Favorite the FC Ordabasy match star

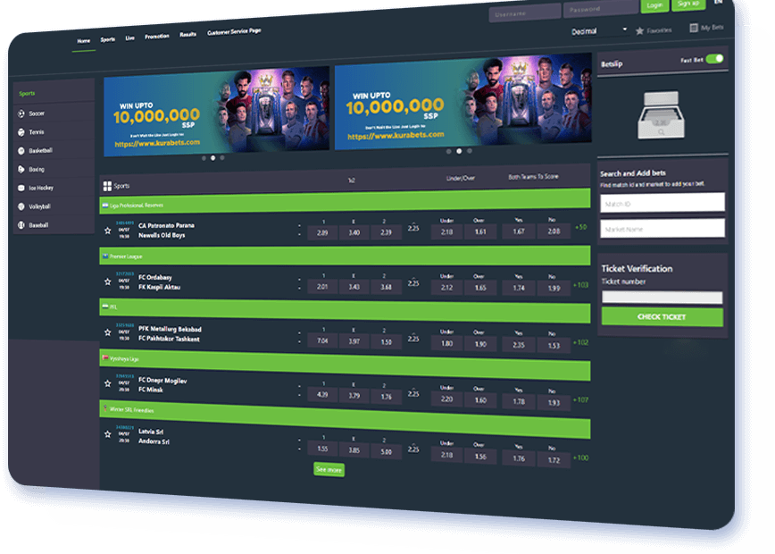click(108, 282)
